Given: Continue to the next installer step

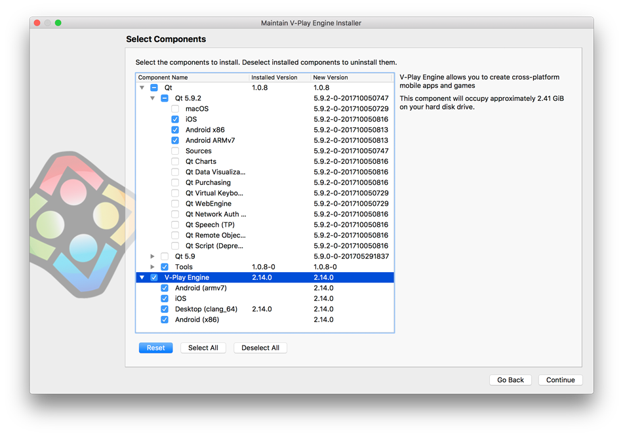Looking at the screenshot, I should point(560,380).
